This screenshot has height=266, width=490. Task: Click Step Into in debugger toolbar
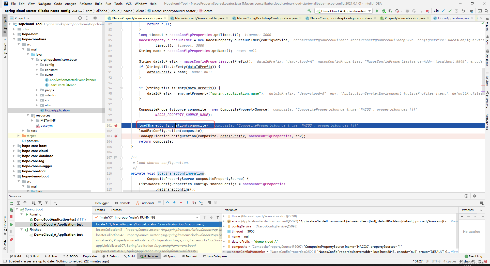point(174,203)
